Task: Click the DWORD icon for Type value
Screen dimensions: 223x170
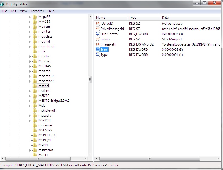Action: click(x=97, y=55)
